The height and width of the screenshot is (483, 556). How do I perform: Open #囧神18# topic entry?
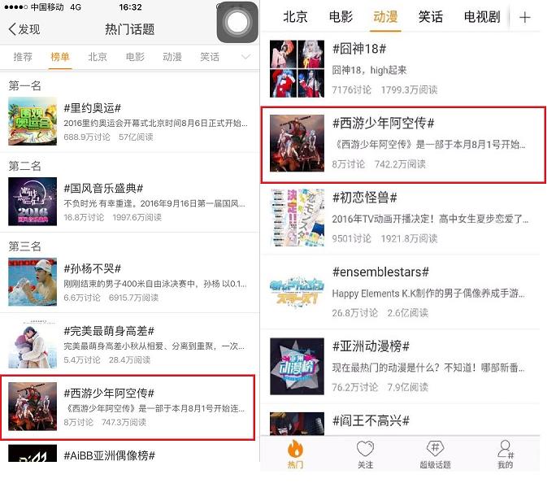[x=401, y=69]
